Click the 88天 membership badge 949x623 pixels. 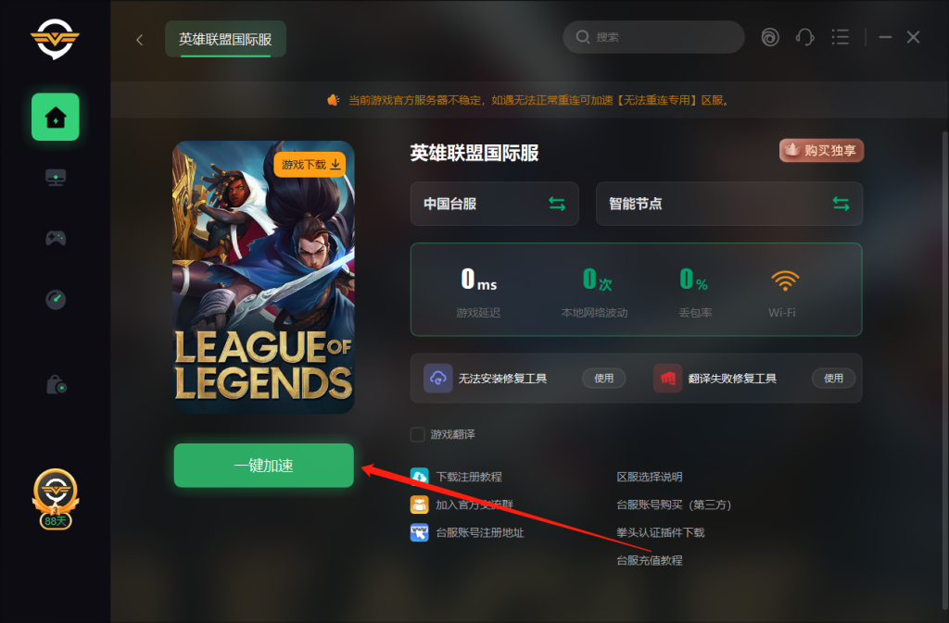[x=55, y=499]
